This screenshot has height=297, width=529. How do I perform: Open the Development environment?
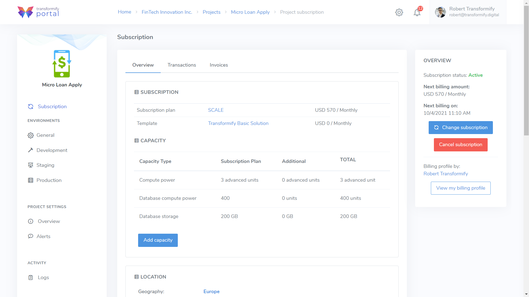click(52, 150)
